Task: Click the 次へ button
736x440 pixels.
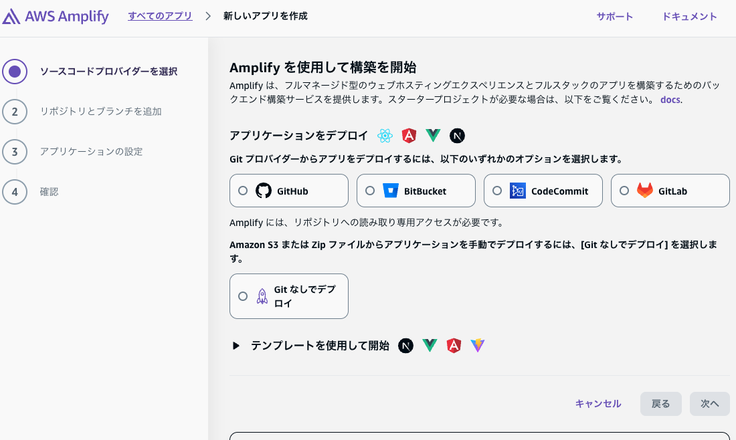Action: 709,404
